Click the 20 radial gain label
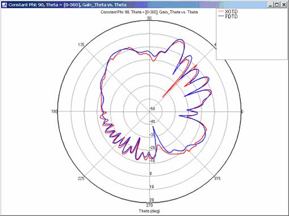 [x=152, y=200]
